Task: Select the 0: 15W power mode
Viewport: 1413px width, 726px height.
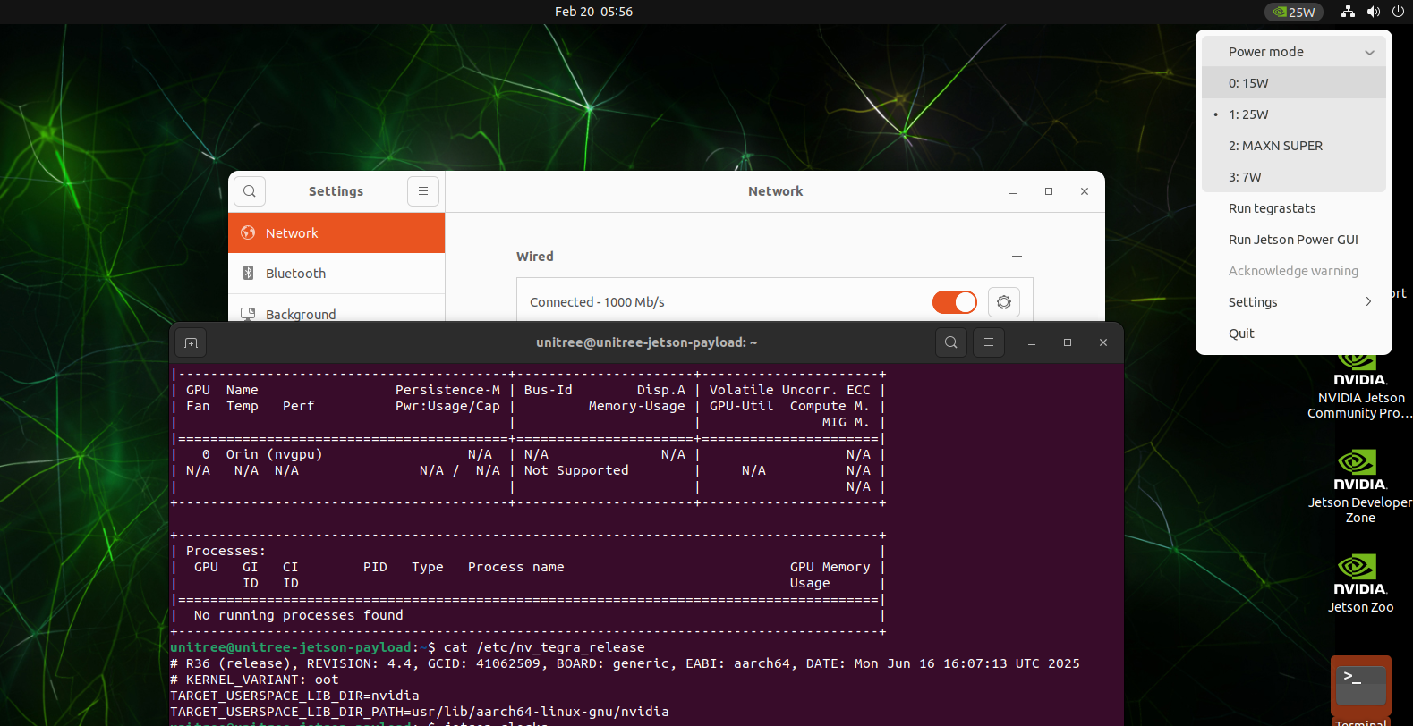Action: tap(1248, 83)
